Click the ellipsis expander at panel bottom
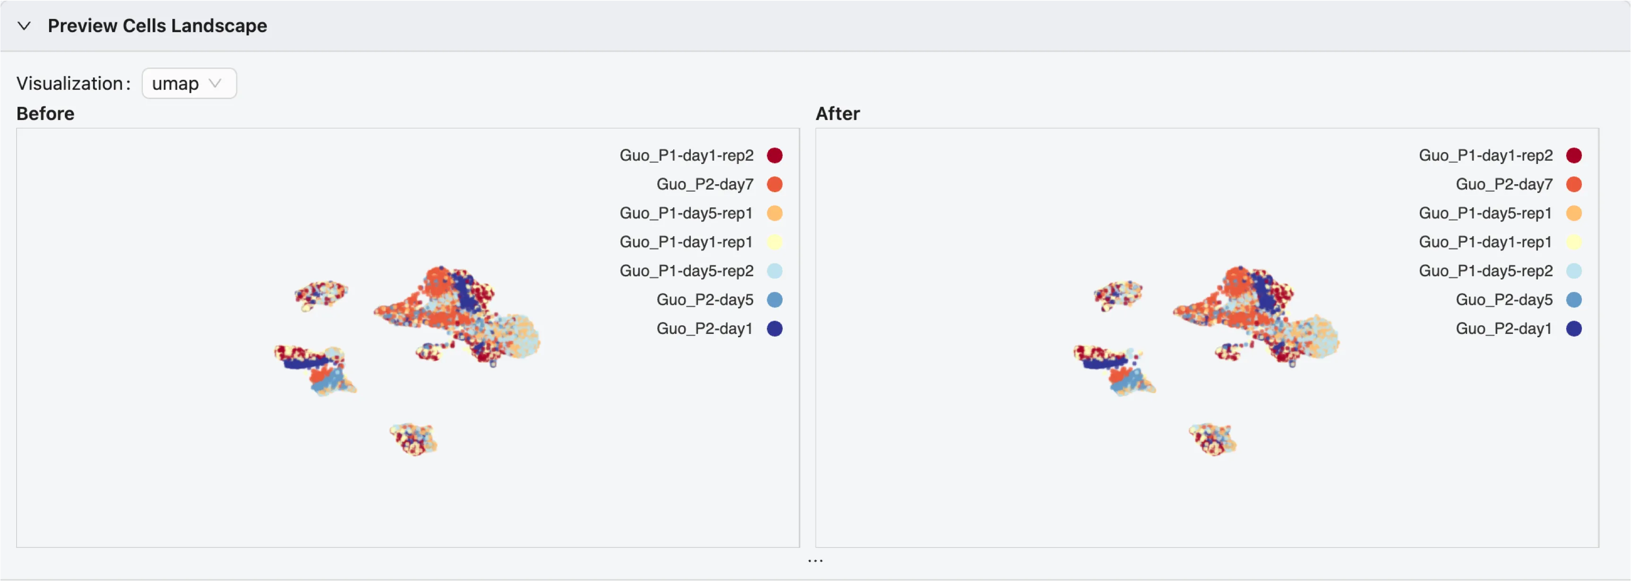Image resolution: width=1631 pixels, height=581 pixels. point(815,561)
